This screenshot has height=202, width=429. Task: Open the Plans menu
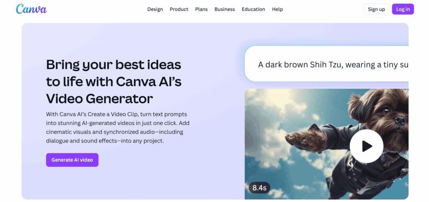click(202, 9)
